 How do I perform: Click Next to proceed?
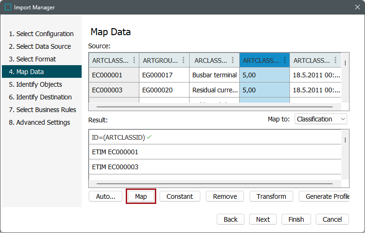point(263,219)
